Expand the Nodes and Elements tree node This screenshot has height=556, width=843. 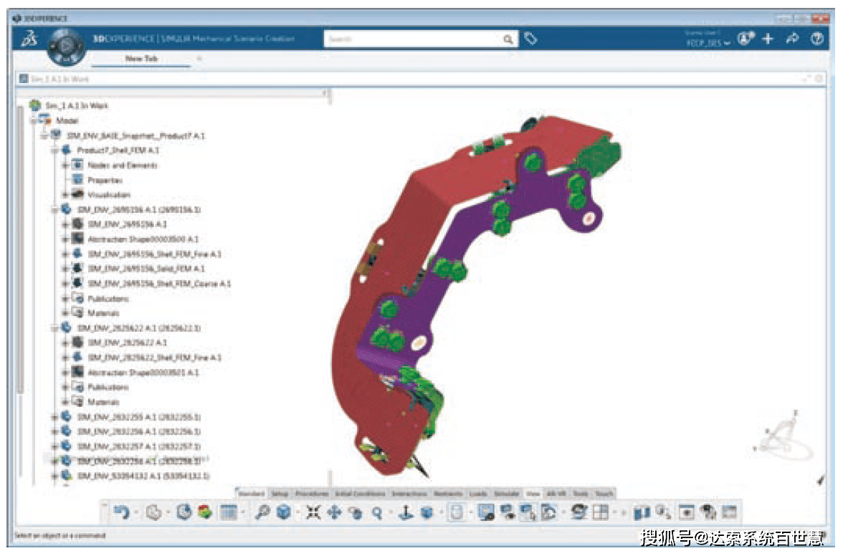(65, 166)
